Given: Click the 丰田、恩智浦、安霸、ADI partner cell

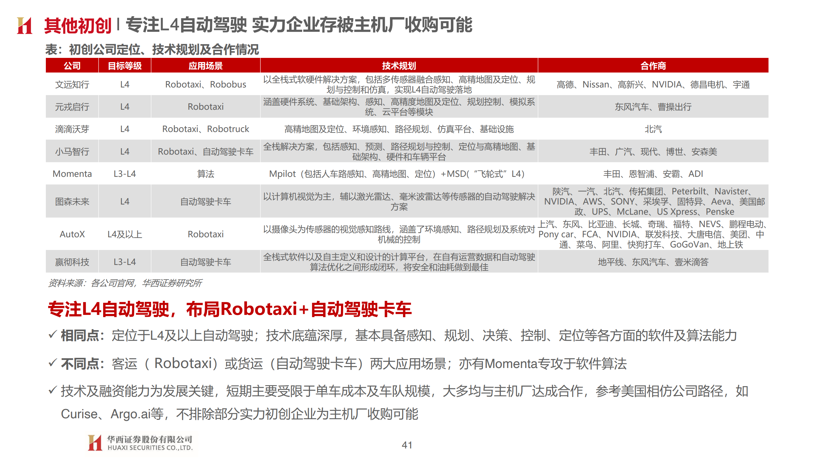Looking at the screenshot, I should click(653, 174).
